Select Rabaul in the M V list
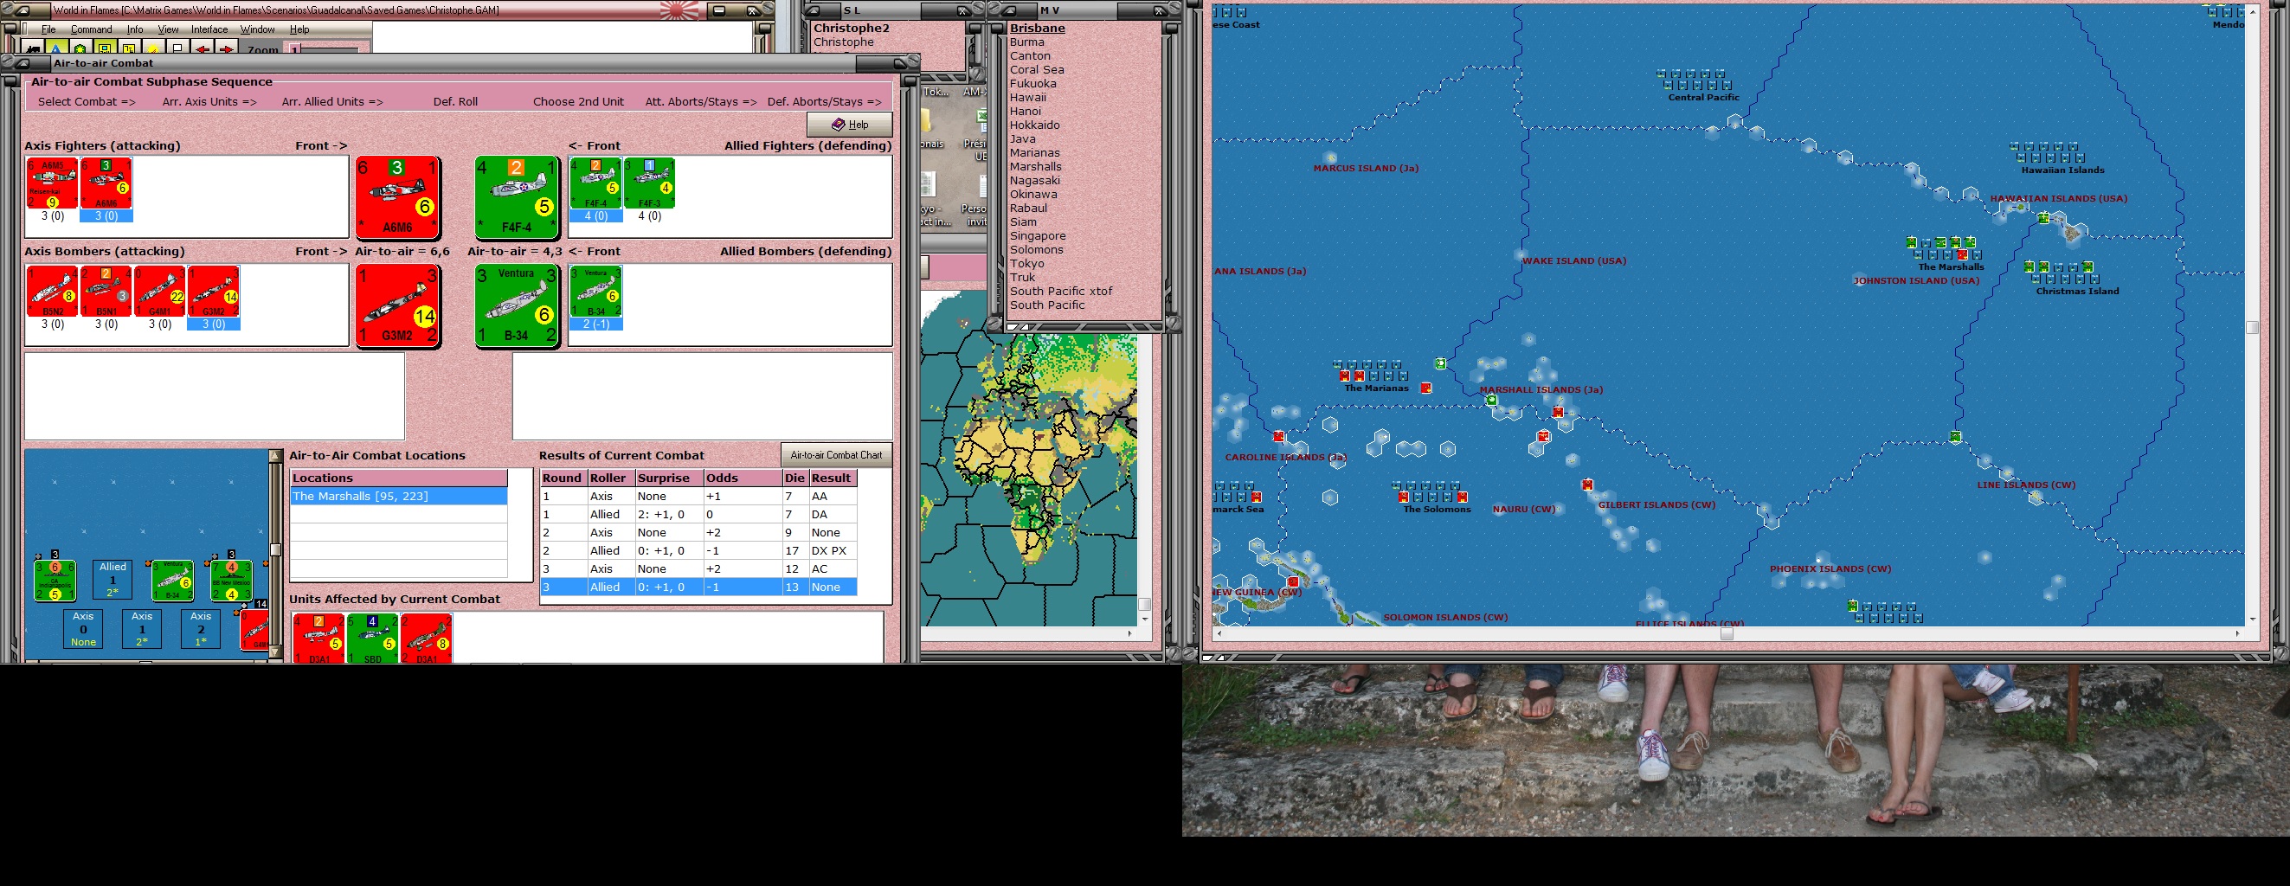The height and width of the screenshot is (886, 2290). [1028, 208]
